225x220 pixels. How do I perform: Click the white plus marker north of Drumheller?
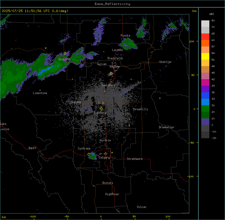pyautogui.click(x=160, y=98)
